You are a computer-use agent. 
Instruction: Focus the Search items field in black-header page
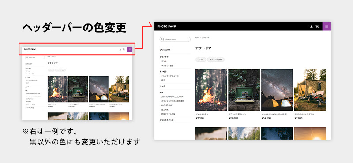[175, 39]
